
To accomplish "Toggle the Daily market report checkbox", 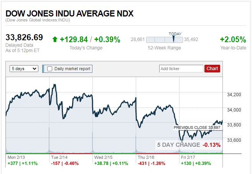I will tap(49, 69).
